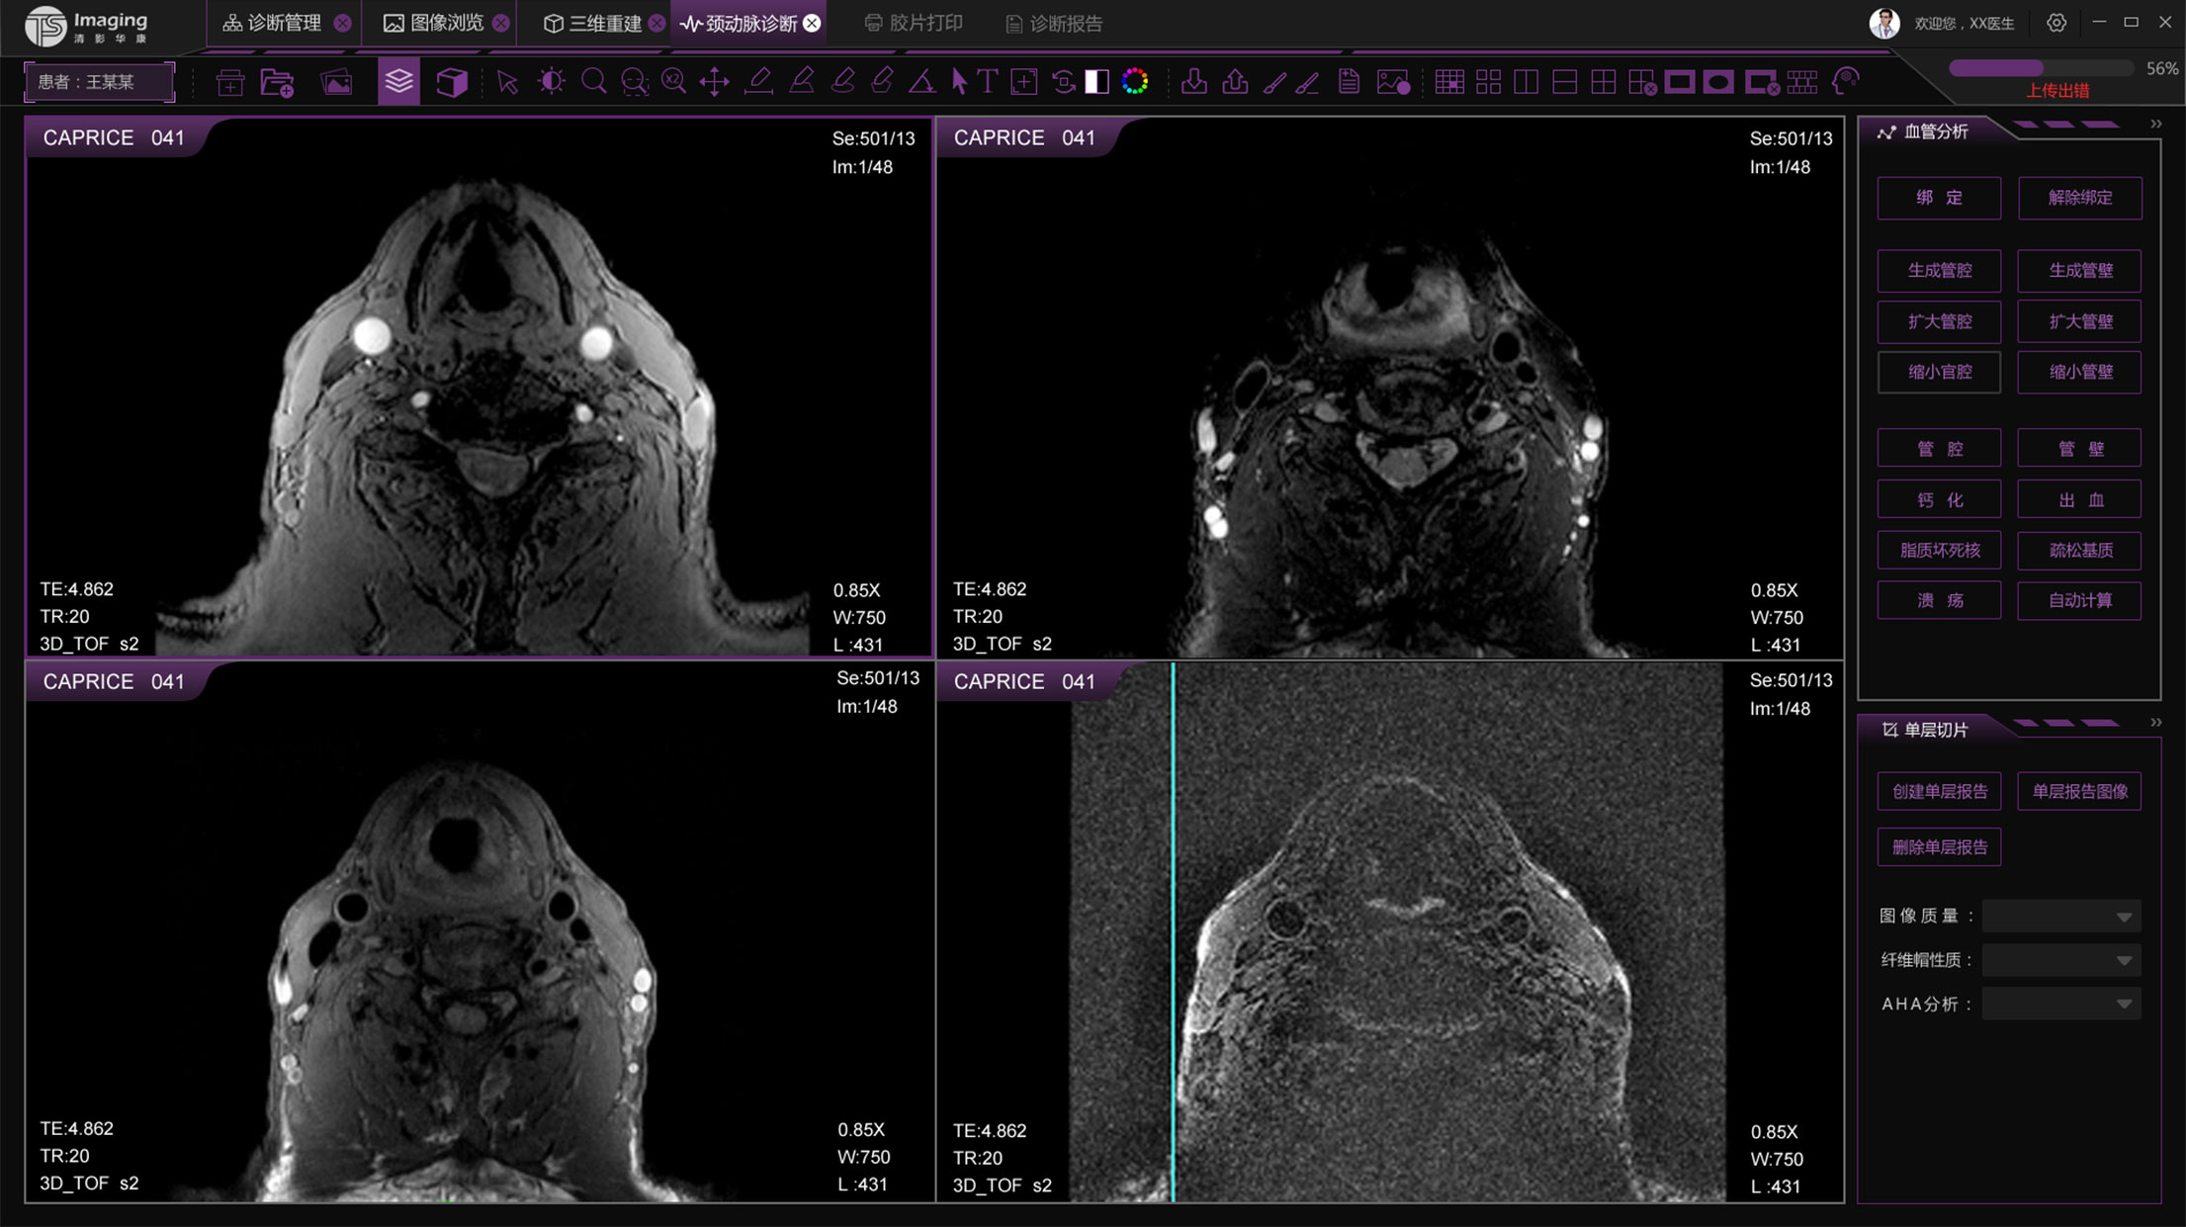2186x1227 pixels.
Task: Expand the AHA分析 dropdown
Action: coord(2060,1004)
